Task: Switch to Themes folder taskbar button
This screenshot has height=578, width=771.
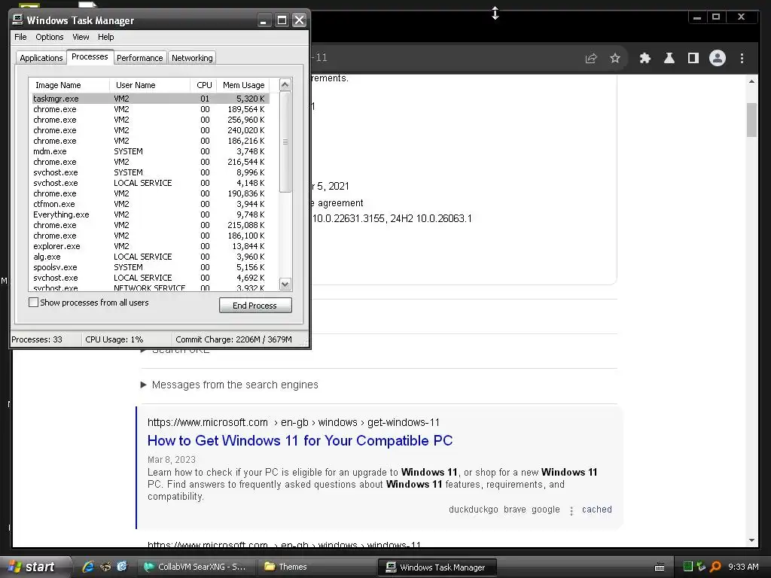Action: click(317, 567)
